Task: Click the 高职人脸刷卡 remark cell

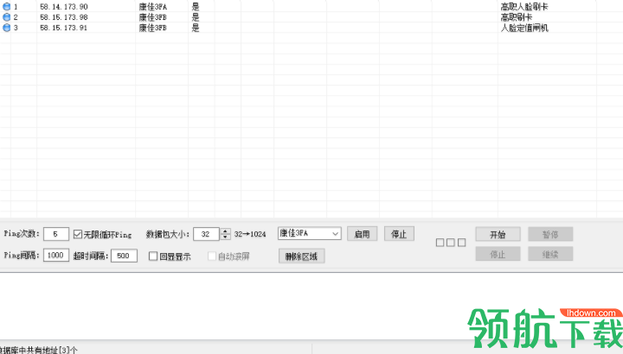Action: click(x=524, y=7)
